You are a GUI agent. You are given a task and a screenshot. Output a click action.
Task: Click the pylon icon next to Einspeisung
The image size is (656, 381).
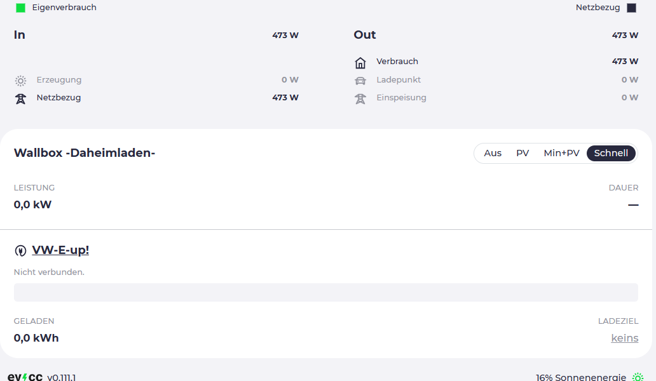click(360, 98)
